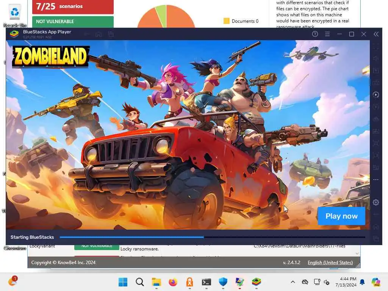The height and width of the screenshot is (291, 388).
Task: Click the resize grip of RanSim window
Action: 358,266
